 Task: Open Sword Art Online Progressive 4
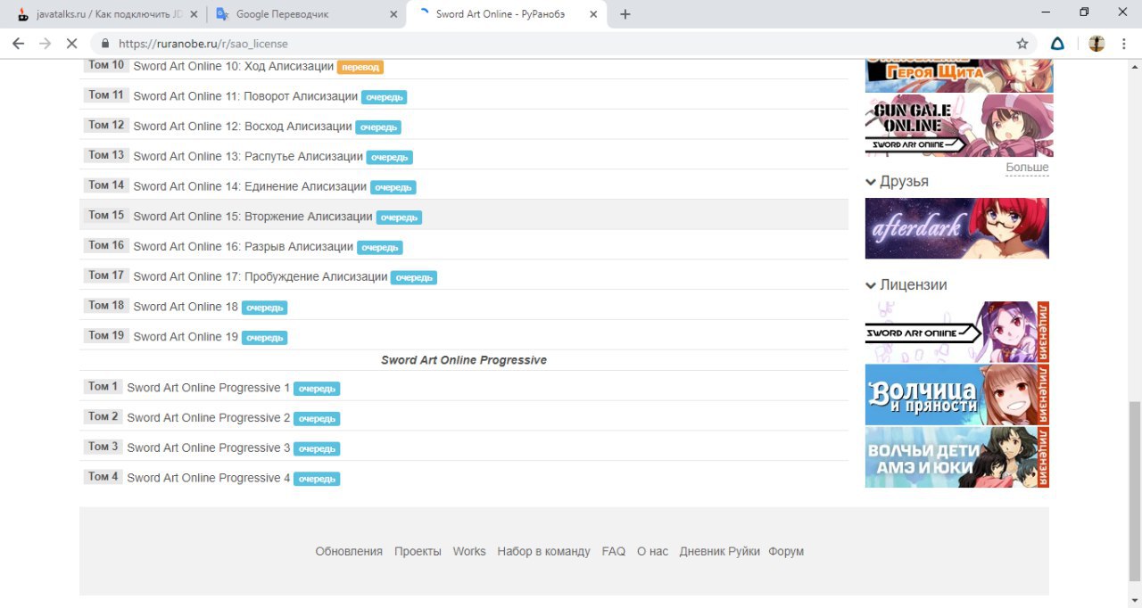click(x=208, y=478)
